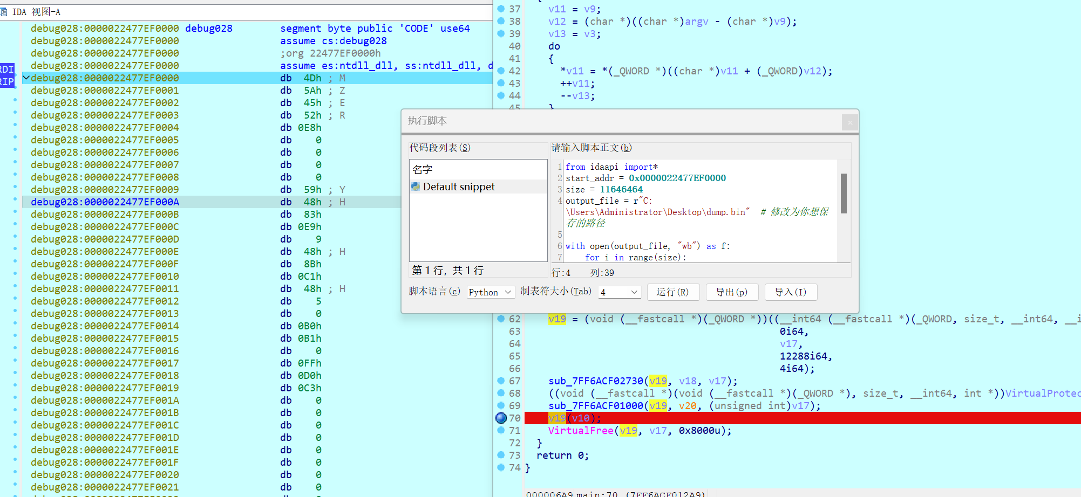Click the VirtualFree call on line 71

(581, 430)
